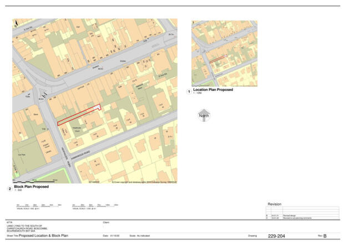
Task: Click the Block Plan Proposed map
Action: [95, 101]
